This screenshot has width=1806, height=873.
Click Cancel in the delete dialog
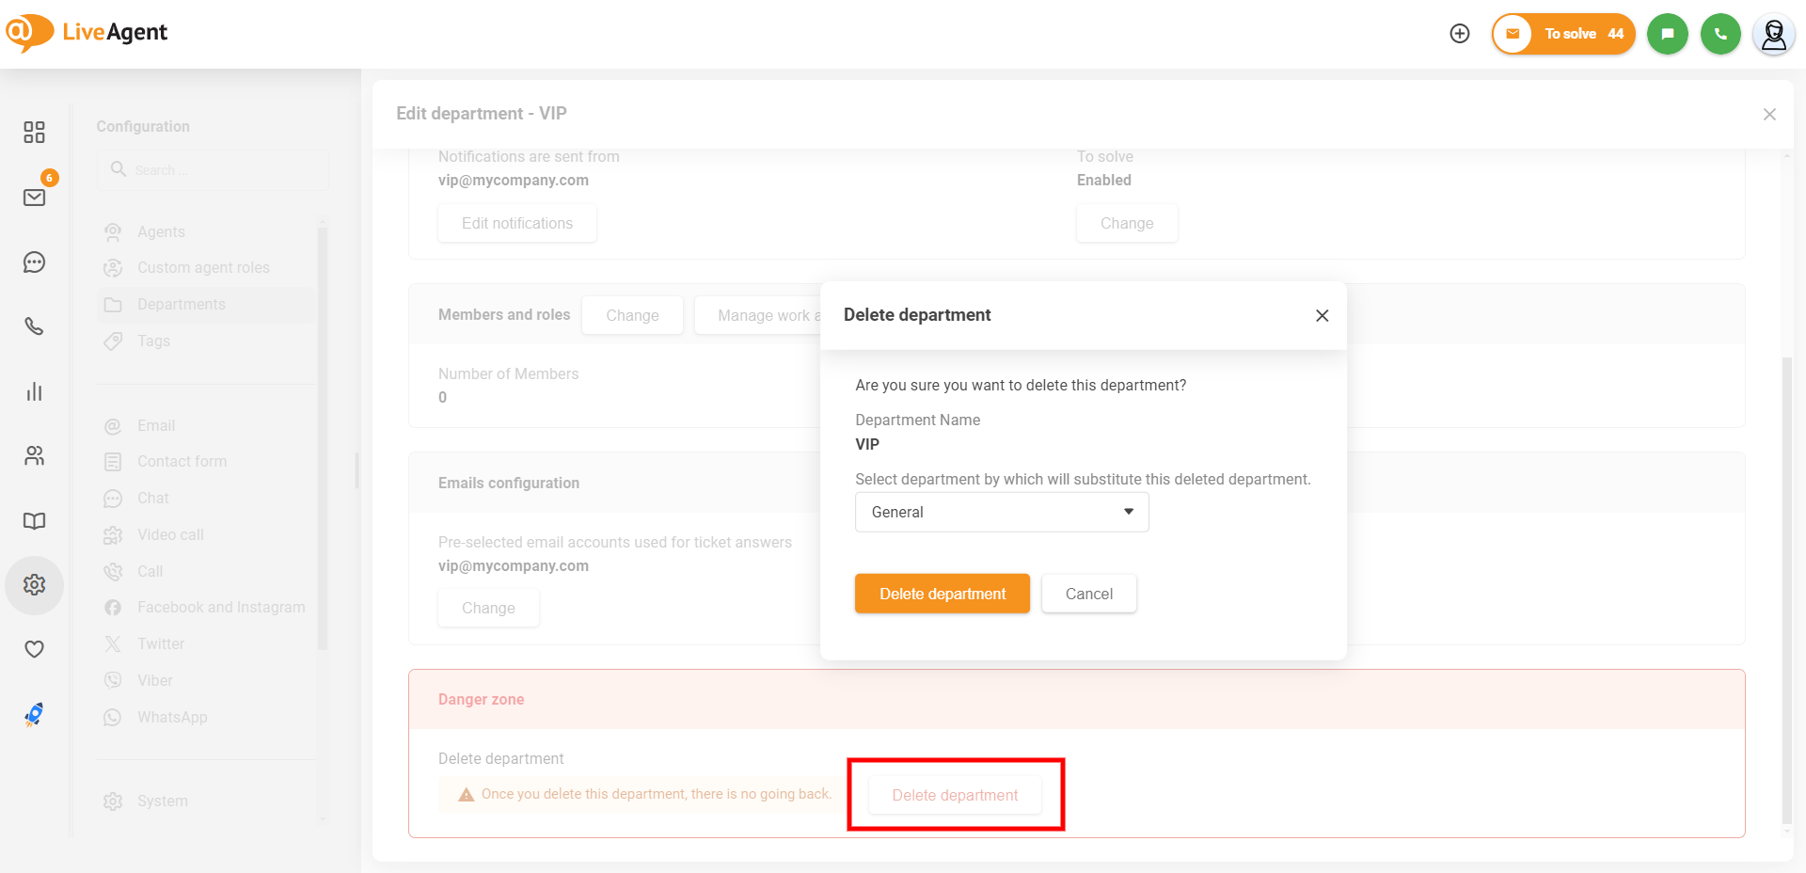point(1088,594)
